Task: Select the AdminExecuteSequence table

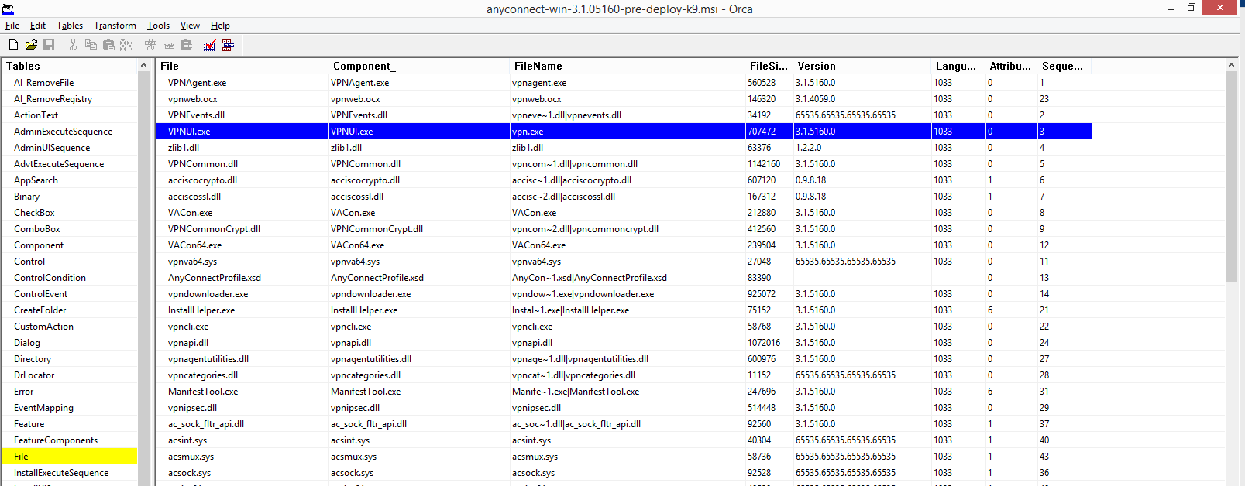Action: (63, 132)
